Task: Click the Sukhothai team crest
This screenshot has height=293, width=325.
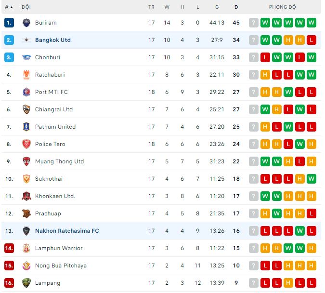Action: pos(26,179)
